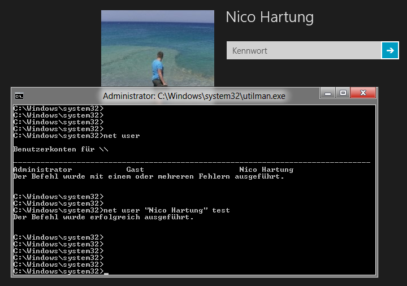Screen dimensions: 407x286
Task: Click the user name heading "Nico Hartung"
Action: coord(270,17)
